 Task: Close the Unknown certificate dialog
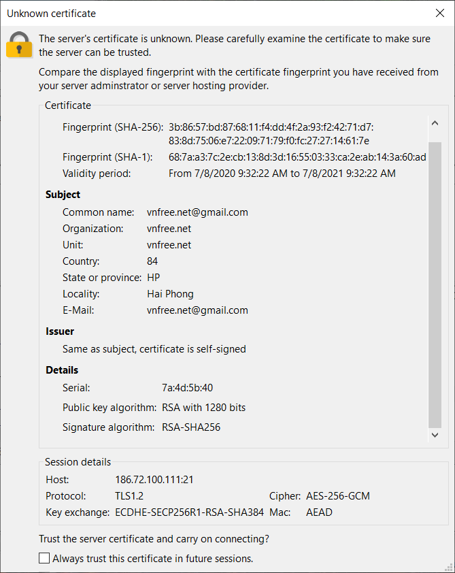click(439, 13)
